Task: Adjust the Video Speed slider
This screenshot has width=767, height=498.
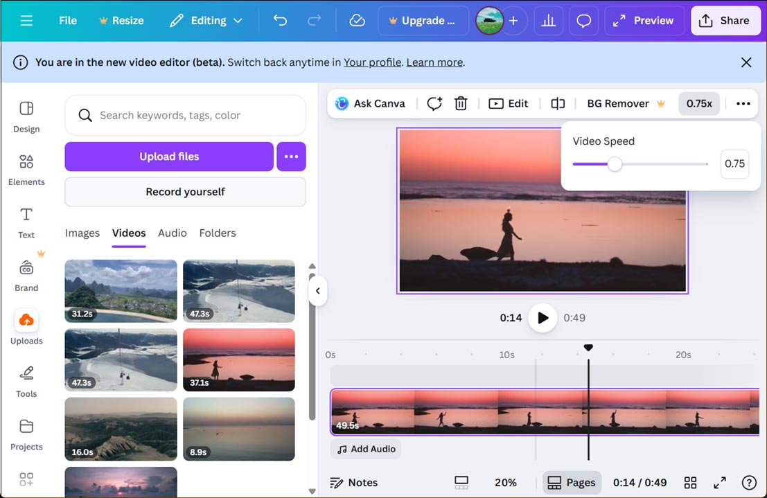Action: tap(615, 164)
